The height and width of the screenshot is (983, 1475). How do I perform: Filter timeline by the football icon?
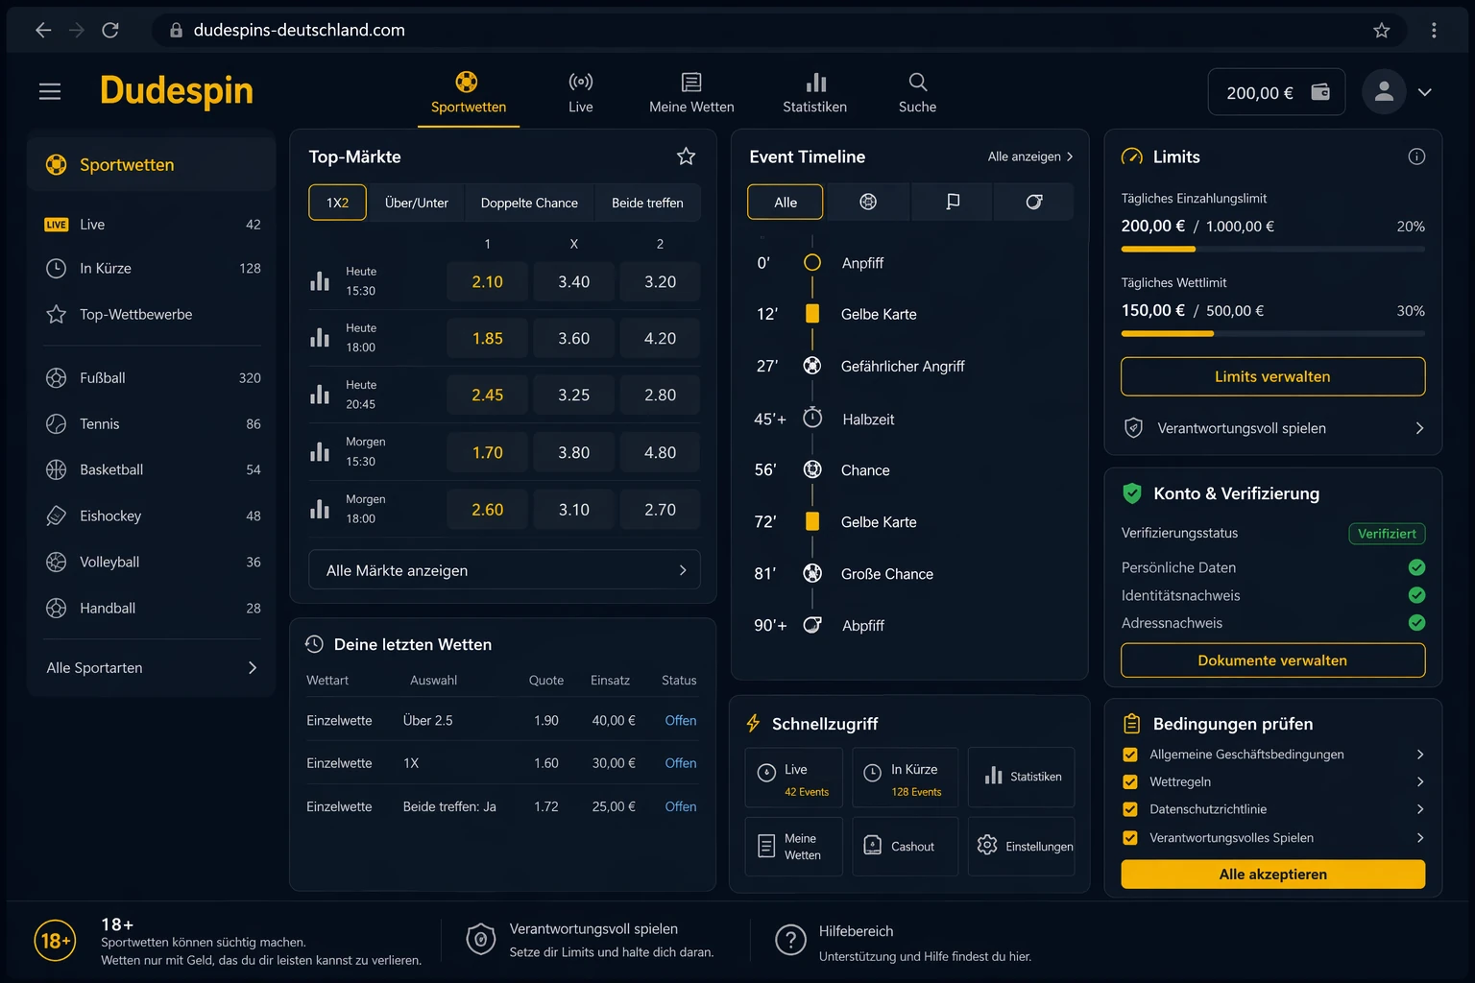868,202
